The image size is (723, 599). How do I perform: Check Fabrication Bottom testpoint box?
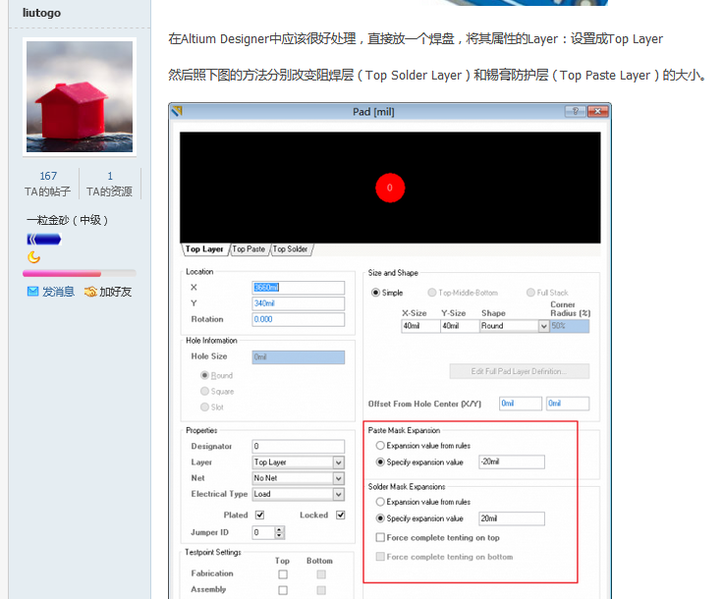[x=321, y=574]
